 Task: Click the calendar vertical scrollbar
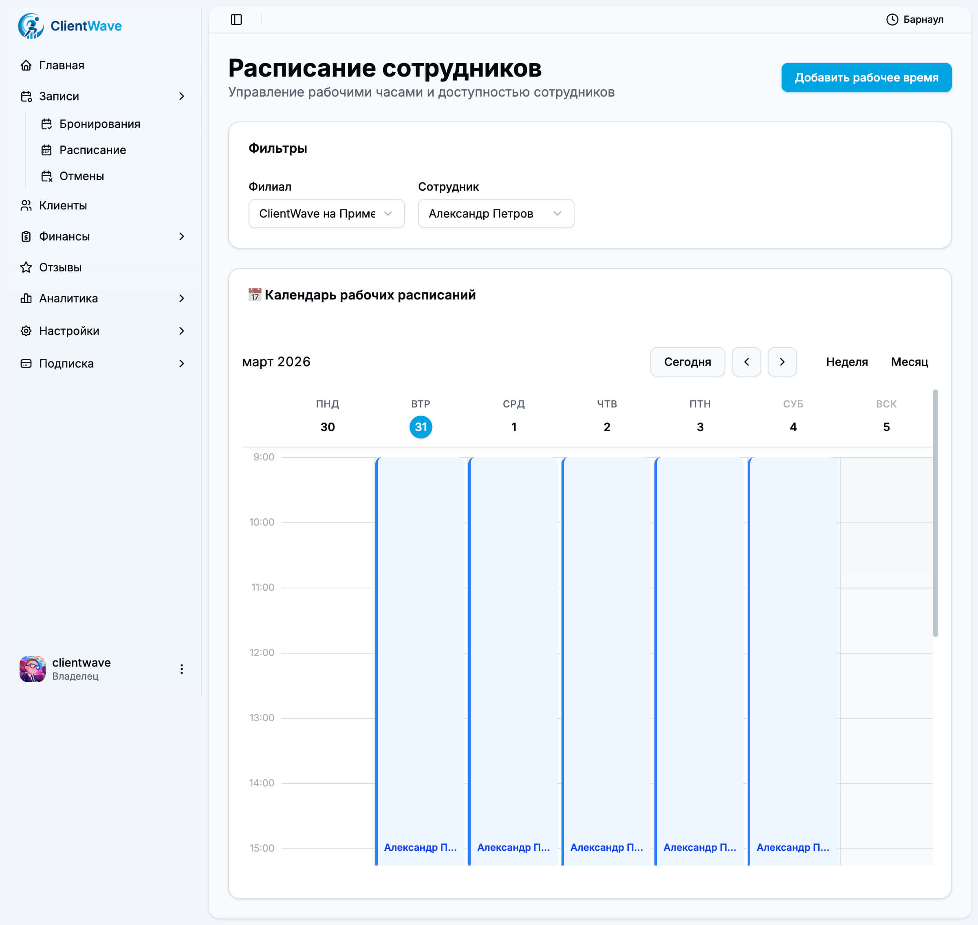click(935, 513)
